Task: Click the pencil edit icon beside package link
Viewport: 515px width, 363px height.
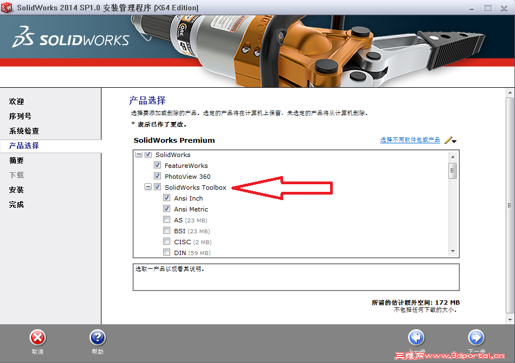Action: (x=448, y=140)
